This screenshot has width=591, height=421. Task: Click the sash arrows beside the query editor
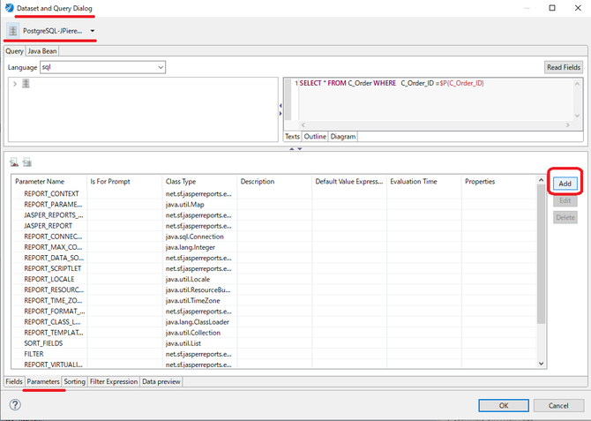click(280, 108)
